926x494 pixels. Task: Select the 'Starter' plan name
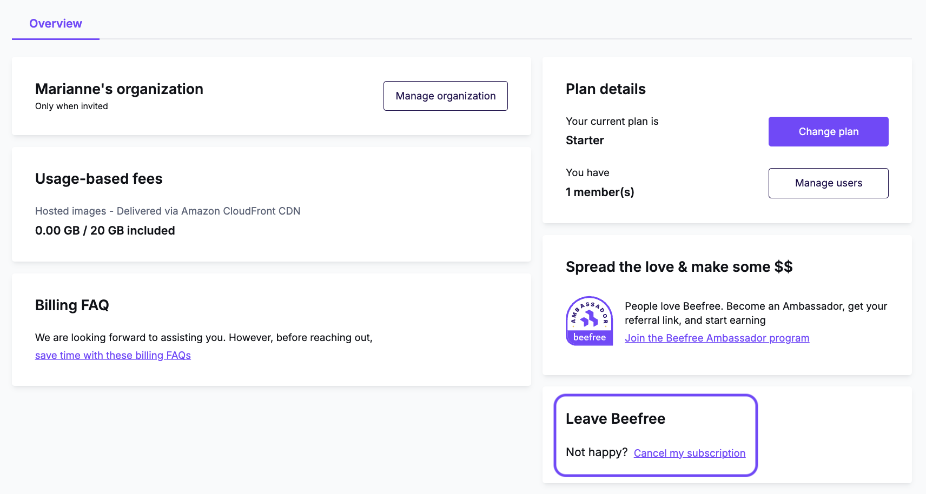click(x=585, y=141)
